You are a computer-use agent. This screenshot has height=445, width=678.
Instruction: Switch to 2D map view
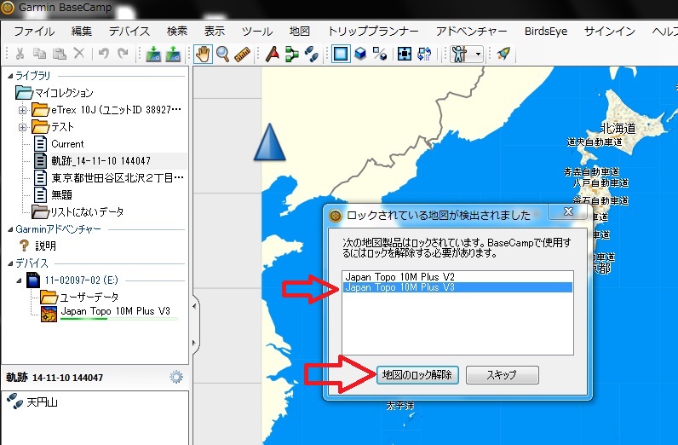click(341, 54)
